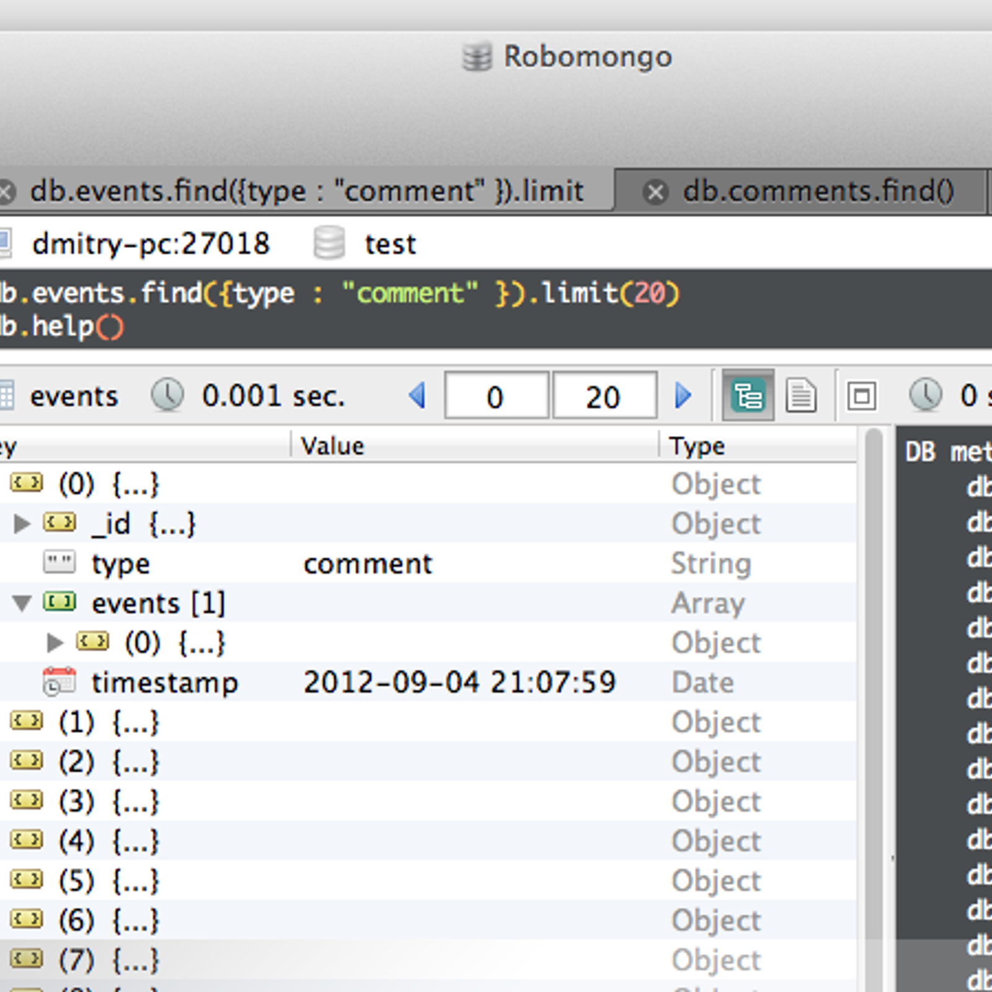992x992 pixels.
Task: Select the (6) {...} object row
Action: (428, 920)
